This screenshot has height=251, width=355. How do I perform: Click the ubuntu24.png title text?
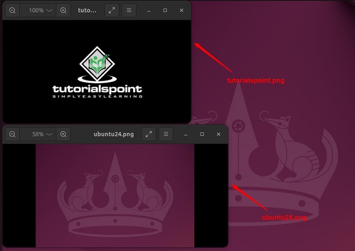coord(114,134)
